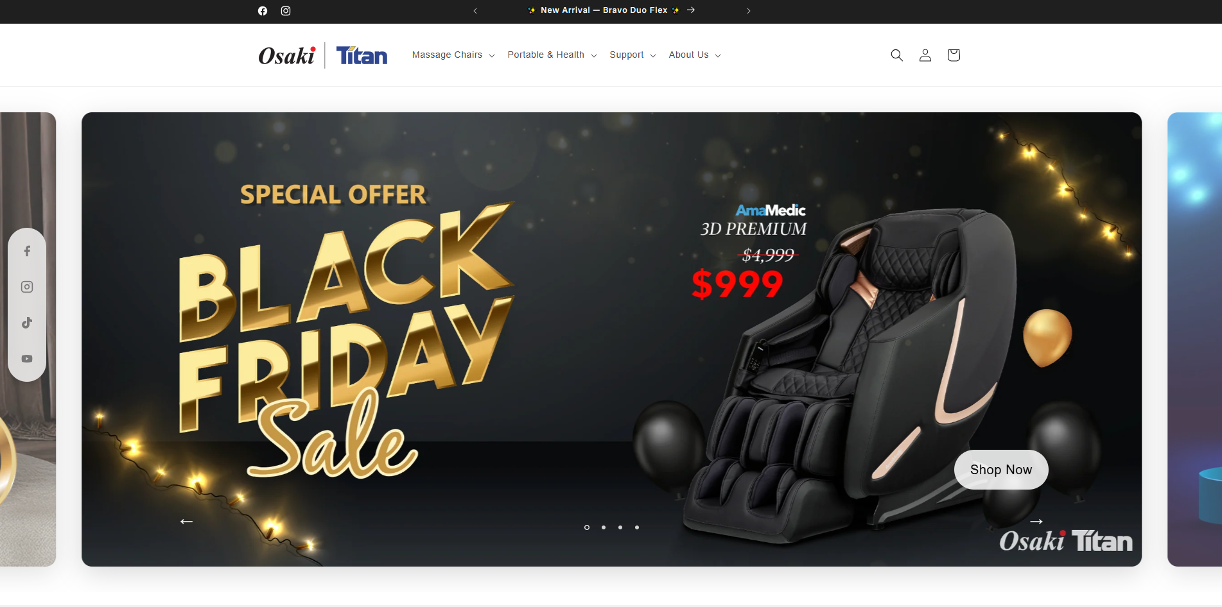Open the About Us menu

pyautogui.click(x=695, y=55)
